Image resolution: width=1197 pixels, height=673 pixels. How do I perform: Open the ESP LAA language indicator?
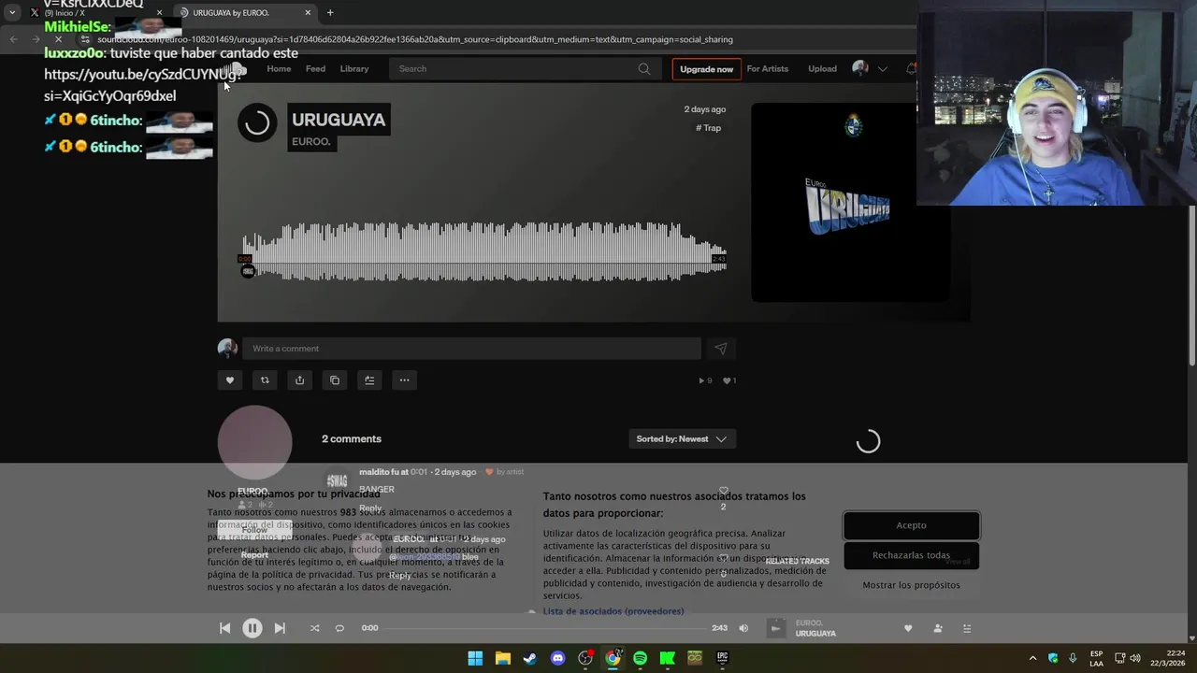[1096, 658]
